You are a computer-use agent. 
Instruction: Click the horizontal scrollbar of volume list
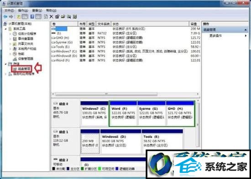(x=106, y=94)
